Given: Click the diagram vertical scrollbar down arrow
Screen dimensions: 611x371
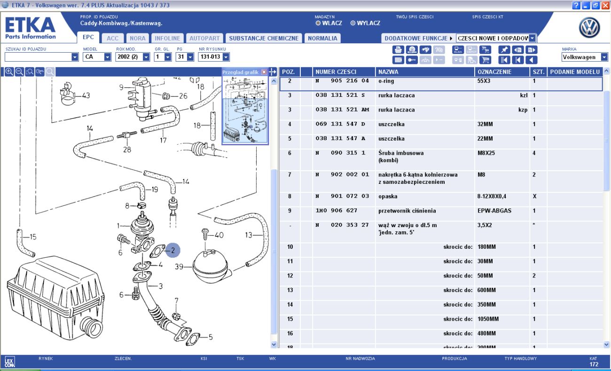Looking at the screenshot, I should point(274,344).
